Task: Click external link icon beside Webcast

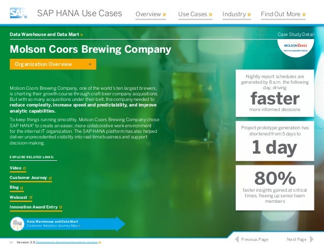Action: click(x=31, y=197)
